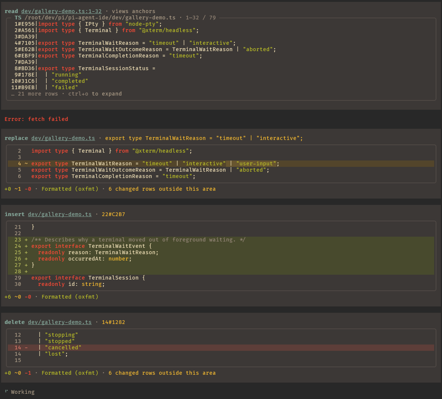Select the 'delete' tool label
This screenshot has width=442, height=399.
[15, 322]
